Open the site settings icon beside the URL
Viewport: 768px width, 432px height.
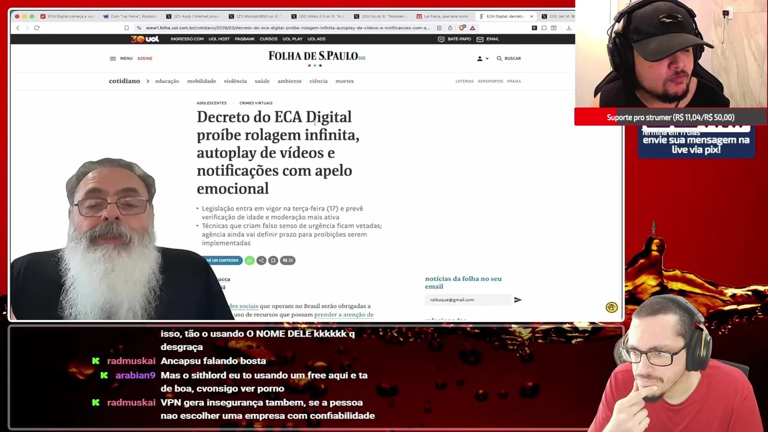click(139, 28)
